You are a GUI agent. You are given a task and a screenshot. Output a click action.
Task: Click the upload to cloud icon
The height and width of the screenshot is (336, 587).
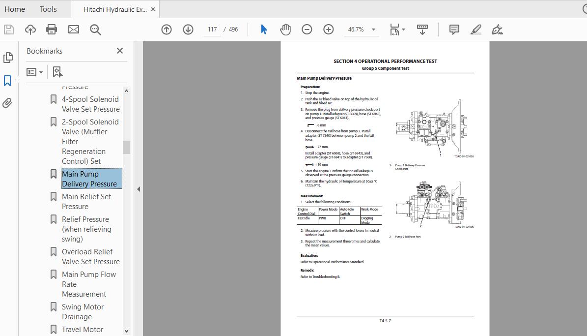[30, 29]
